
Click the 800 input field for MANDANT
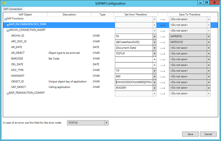click(134, 77)
